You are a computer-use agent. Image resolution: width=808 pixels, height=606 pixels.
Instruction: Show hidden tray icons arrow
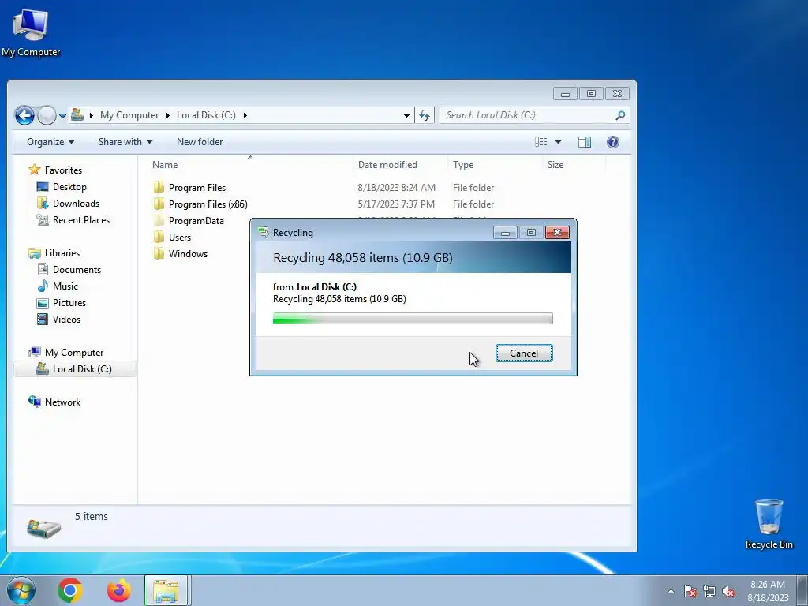[671, 591]
